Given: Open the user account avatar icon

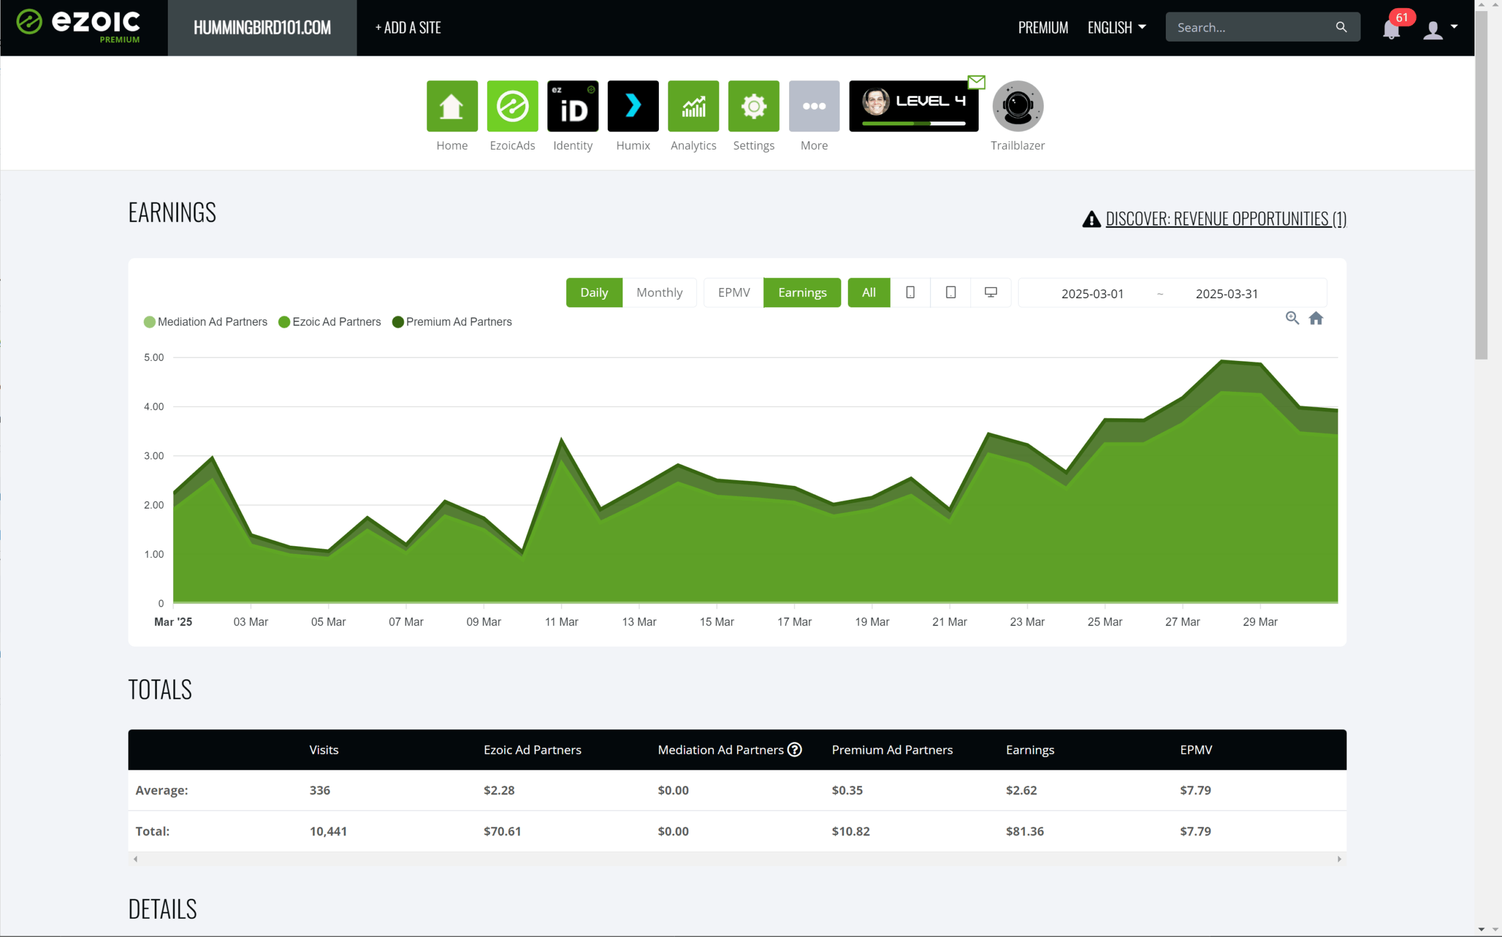Looking at the screenshot, I should 1433,30.
